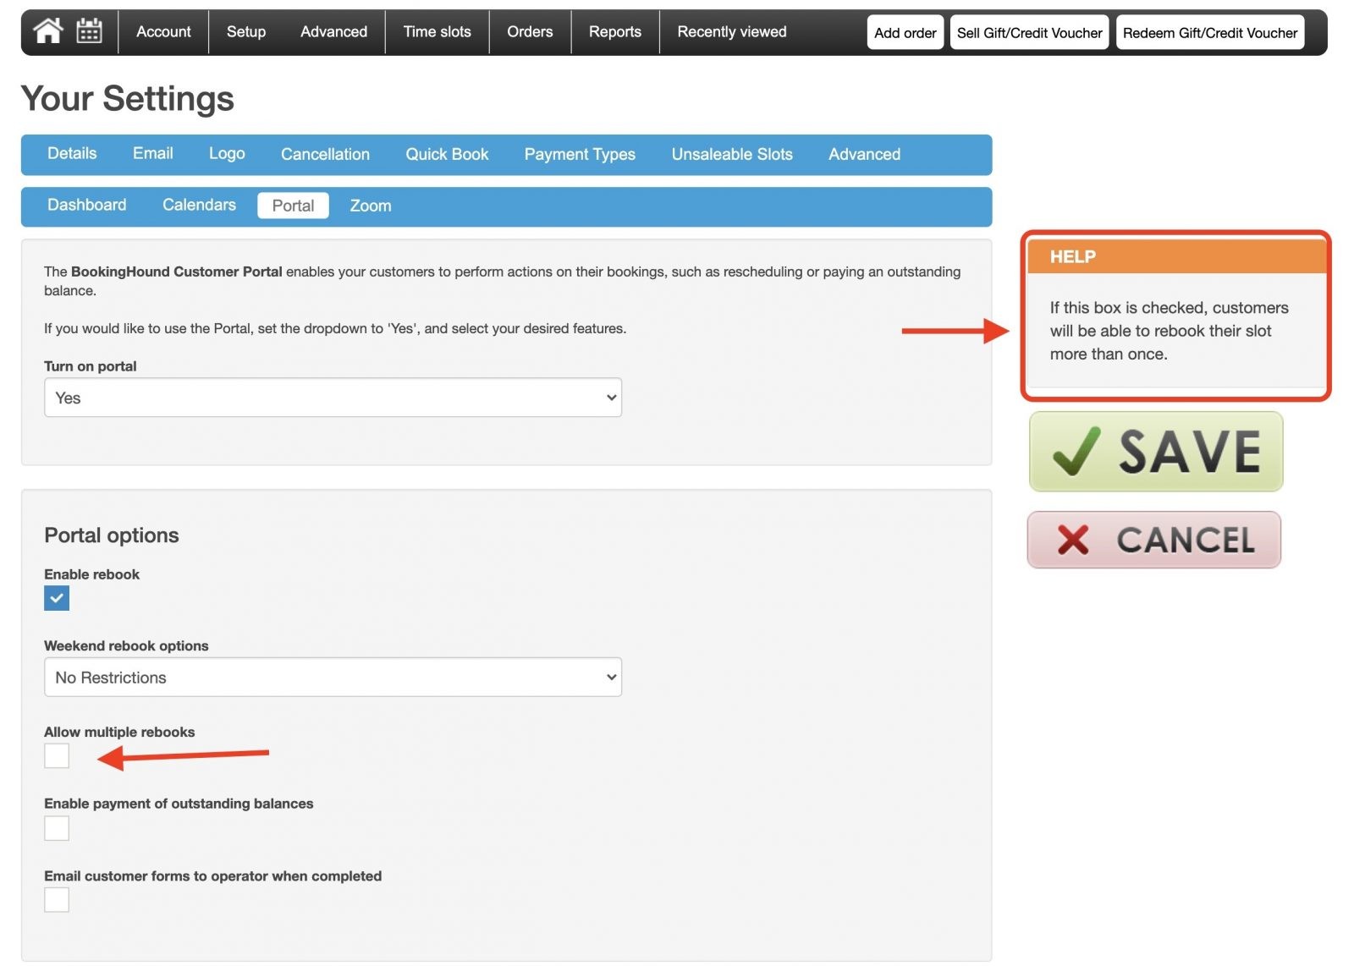The image size is (1354, 966).
Task: Click the red CANCEL button
Action: point(1154,540)
